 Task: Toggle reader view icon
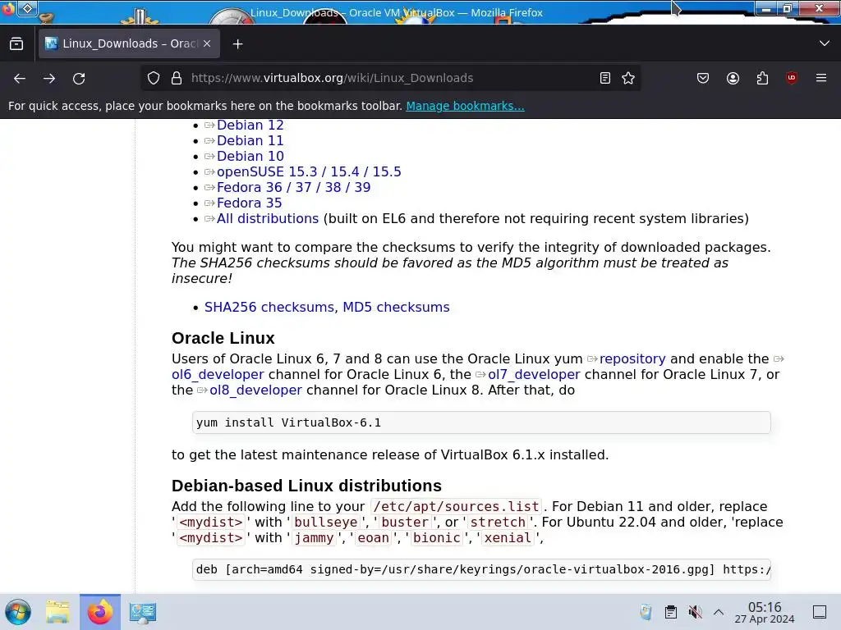(605, 78)
